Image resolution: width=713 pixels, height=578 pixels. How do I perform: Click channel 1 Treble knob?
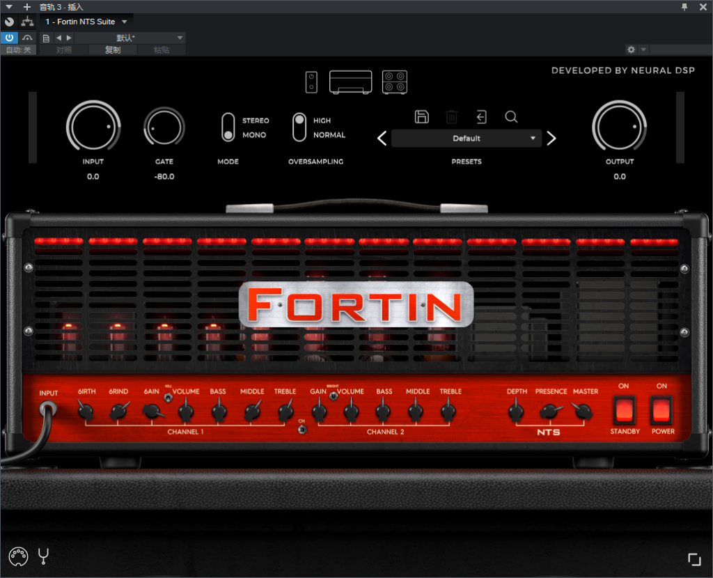pos(285,412)
